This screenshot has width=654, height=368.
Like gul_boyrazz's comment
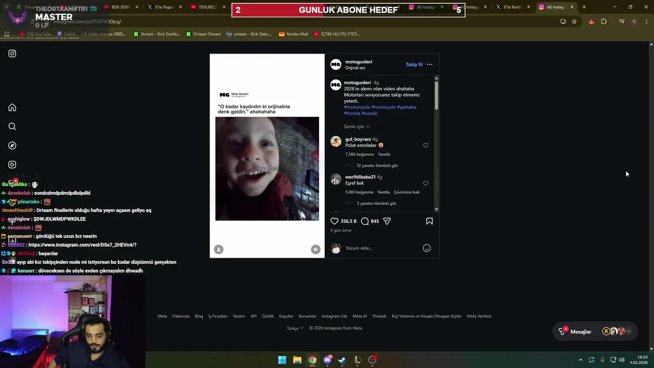coord(426,146)
